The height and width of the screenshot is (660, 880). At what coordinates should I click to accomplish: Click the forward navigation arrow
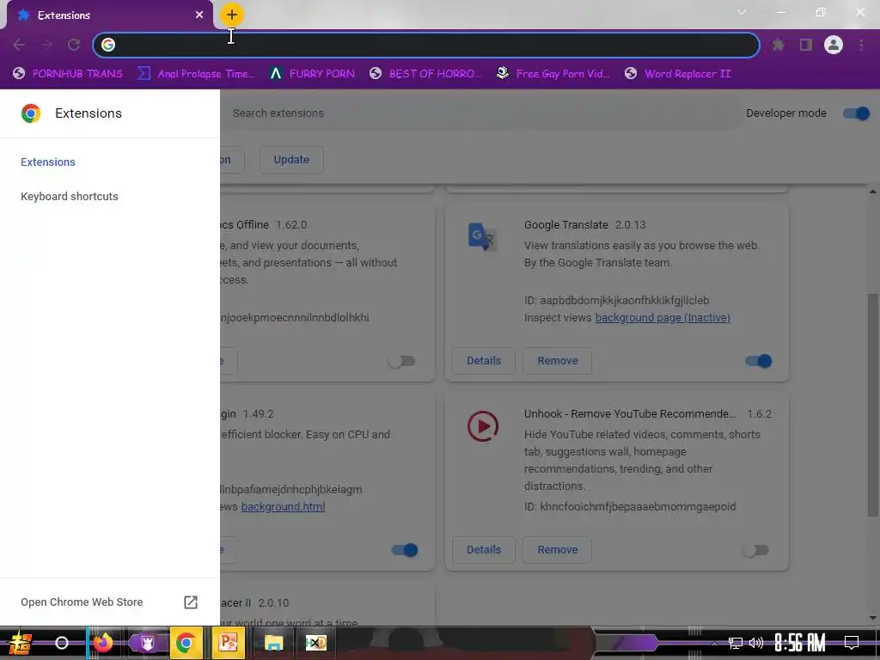[46, 45]
